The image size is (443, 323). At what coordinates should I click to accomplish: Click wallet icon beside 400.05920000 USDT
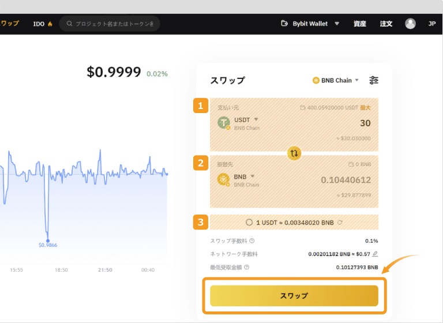point(303,107)
